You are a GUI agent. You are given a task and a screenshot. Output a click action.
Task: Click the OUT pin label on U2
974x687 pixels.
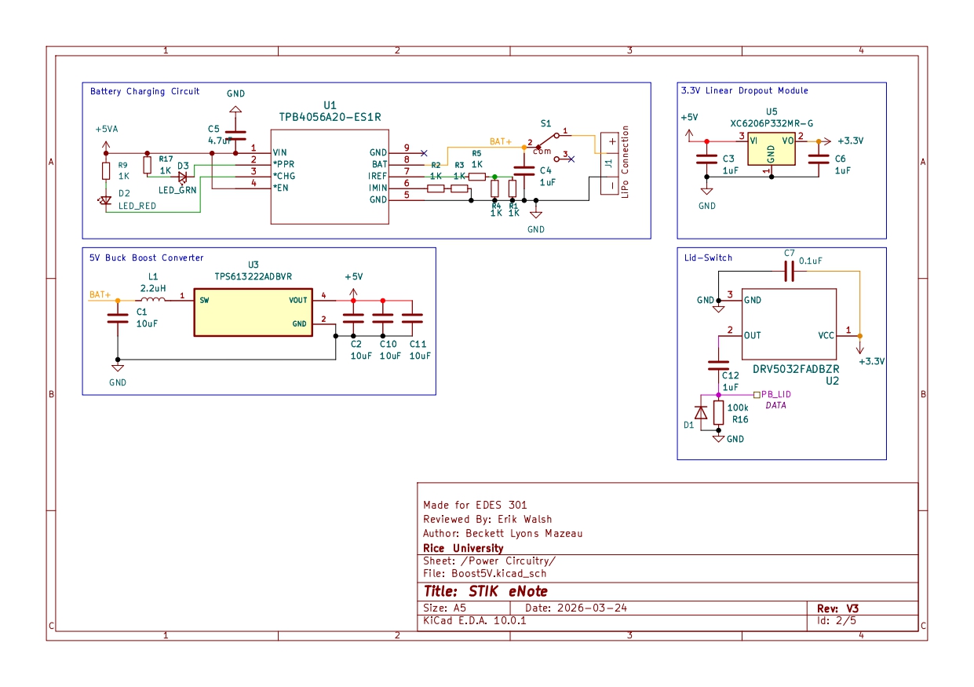[x=752, y=335]
